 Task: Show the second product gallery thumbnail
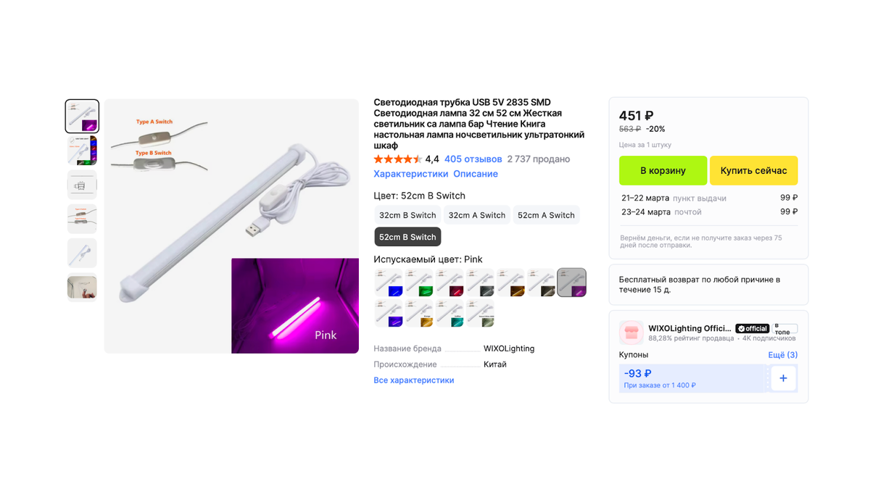click(x=82, y=151)
